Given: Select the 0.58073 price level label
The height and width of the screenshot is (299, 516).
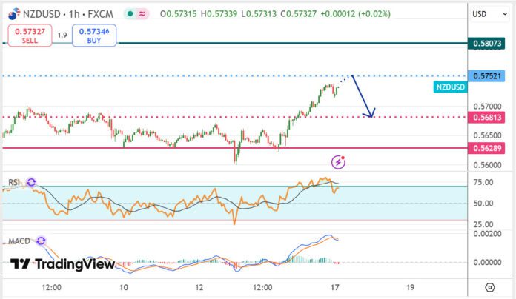Looking at the screenshot, I should 486,44.
